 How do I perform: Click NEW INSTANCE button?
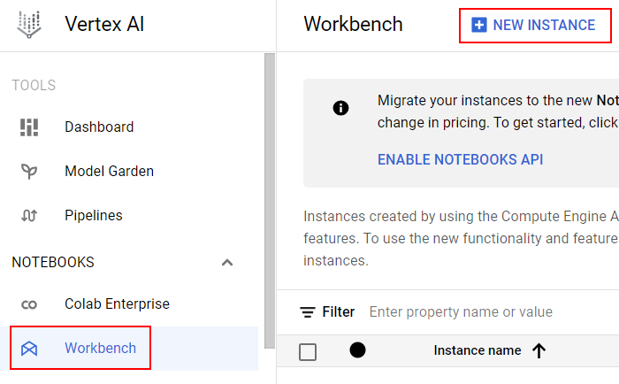(535, 26)
